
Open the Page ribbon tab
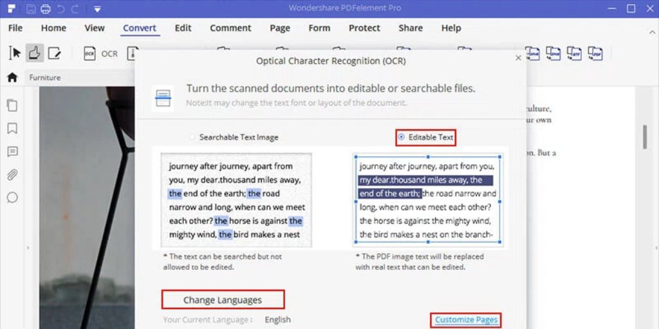point(280,28)
